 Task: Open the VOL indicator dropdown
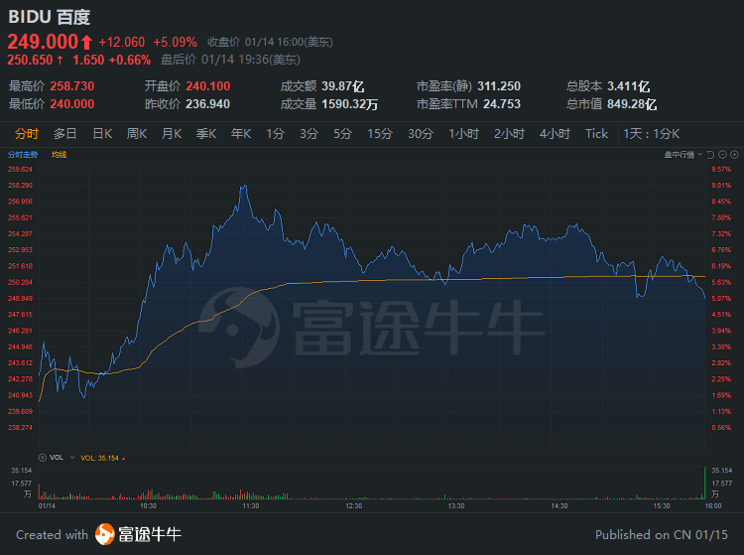(x=72, y=458)
